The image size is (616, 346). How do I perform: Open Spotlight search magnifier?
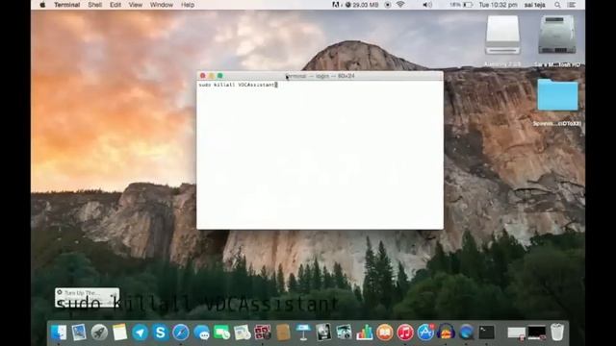click(557, 5)
